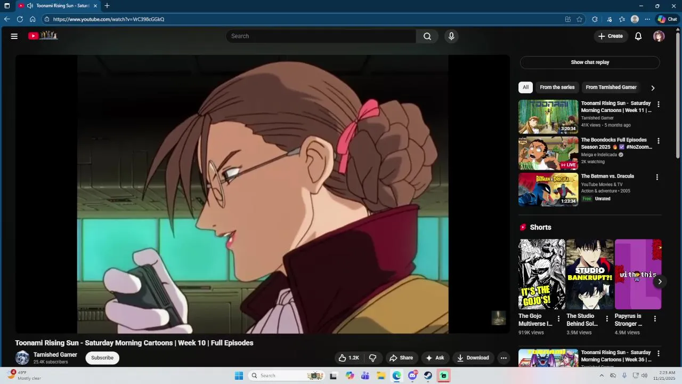The image size is (682, 384).
Task: Open Edge profile avatar
Action: point(635,19)
